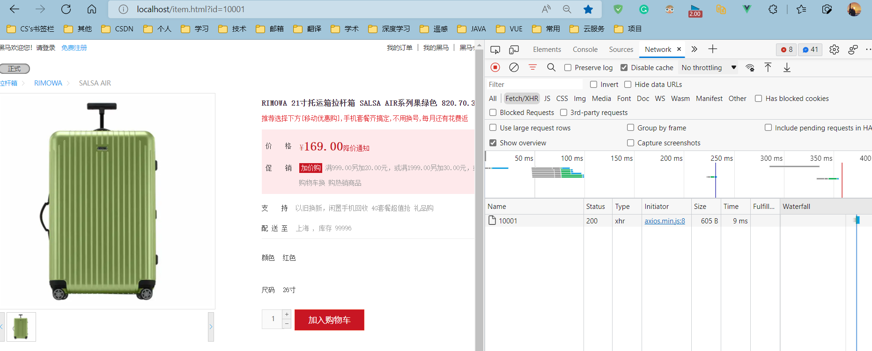Go back with the browser back arrow
The width and height of the screenshot is (872, 351).
(x=15, y=9)
